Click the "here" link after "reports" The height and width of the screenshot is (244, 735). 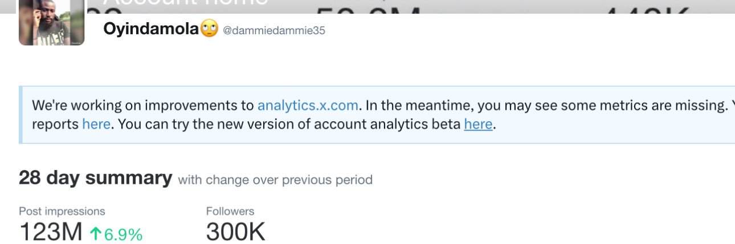[x=96, y=124]
